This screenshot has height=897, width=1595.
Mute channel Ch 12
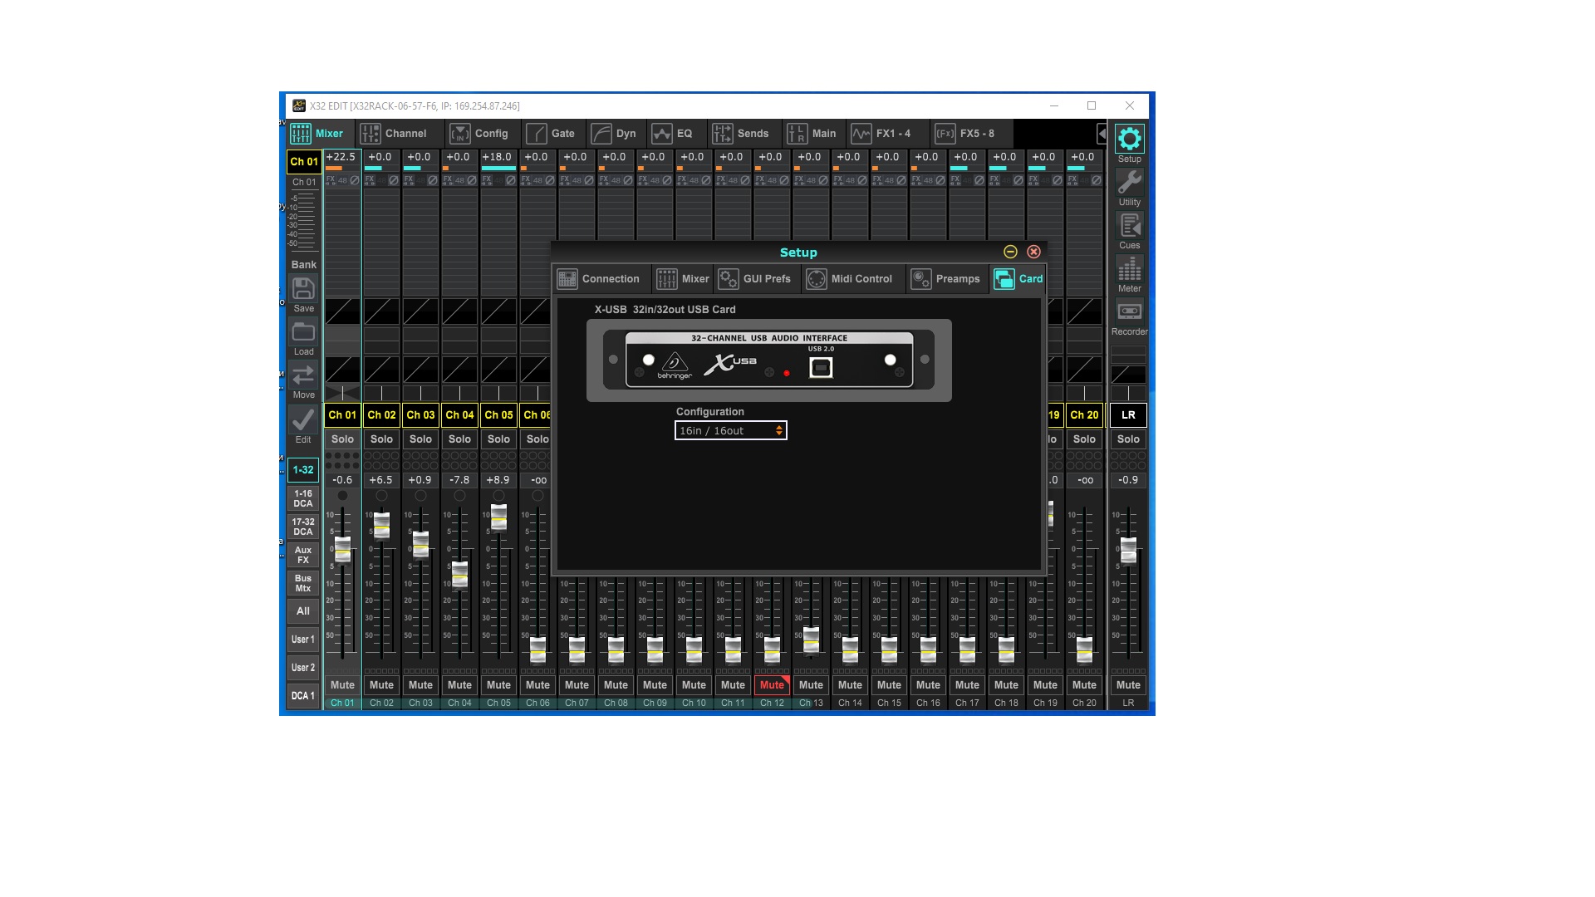[x=772, y=685]
